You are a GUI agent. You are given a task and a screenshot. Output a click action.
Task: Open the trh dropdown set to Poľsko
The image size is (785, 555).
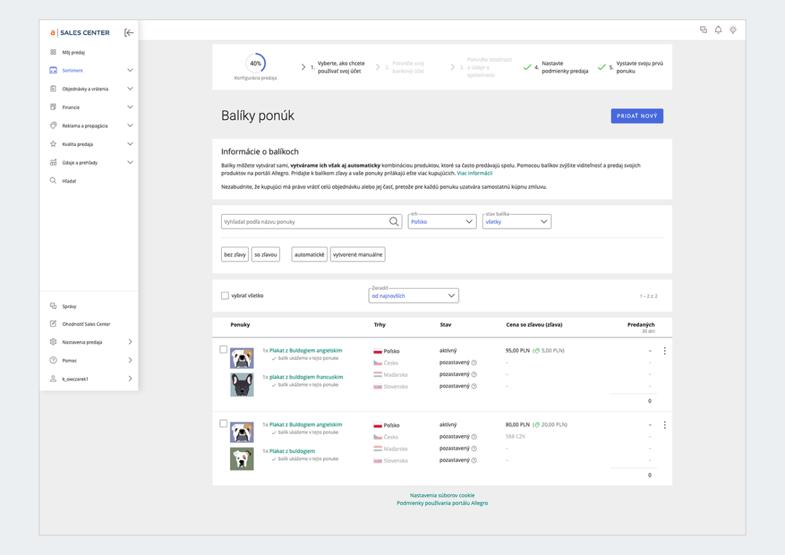(442, 222)
